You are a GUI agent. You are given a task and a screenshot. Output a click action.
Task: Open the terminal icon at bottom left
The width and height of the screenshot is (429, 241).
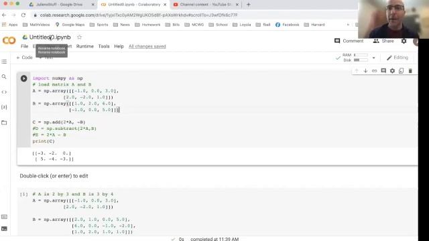click(4, 229)
